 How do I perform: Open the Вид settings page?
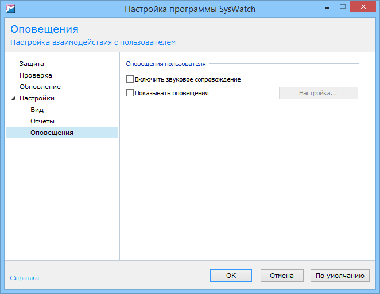coord(37,110)
